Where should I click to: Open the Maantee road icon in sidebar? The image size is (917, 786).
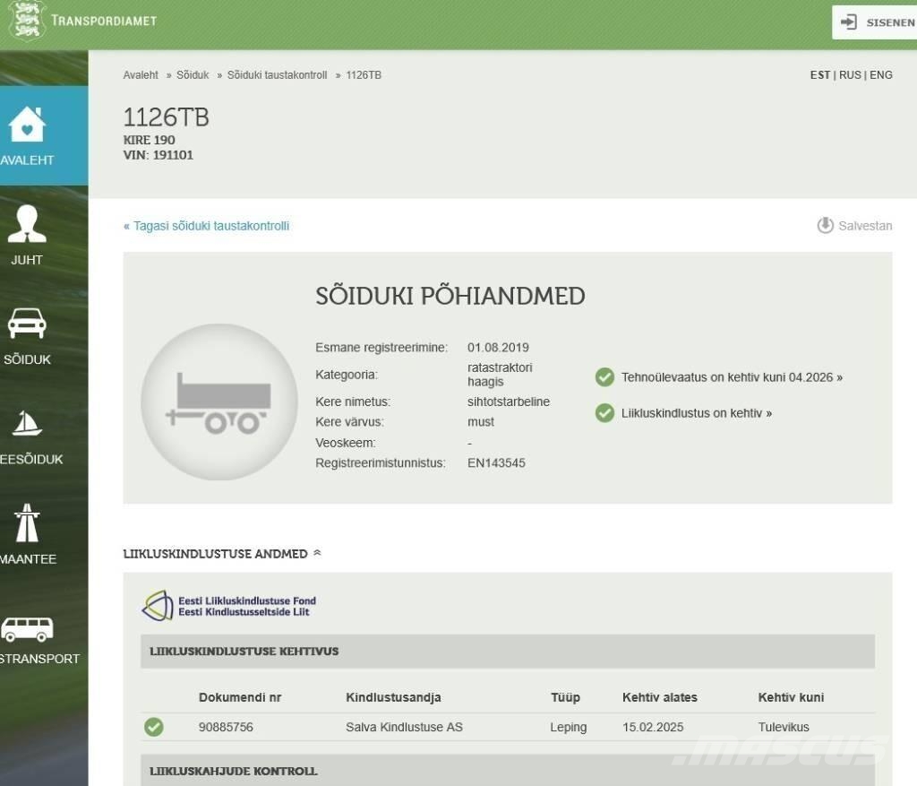tap(27, 523)
